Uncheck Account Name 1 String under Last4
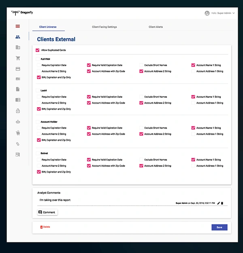This screenshot has width=243, height=253. 193,97
